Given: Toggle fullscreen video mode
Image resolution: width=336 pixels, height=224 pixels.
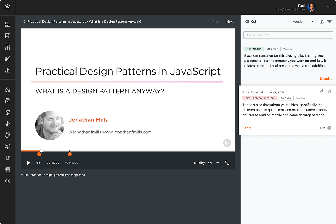Looking at the screenshot, I should [x=227, y=163].
